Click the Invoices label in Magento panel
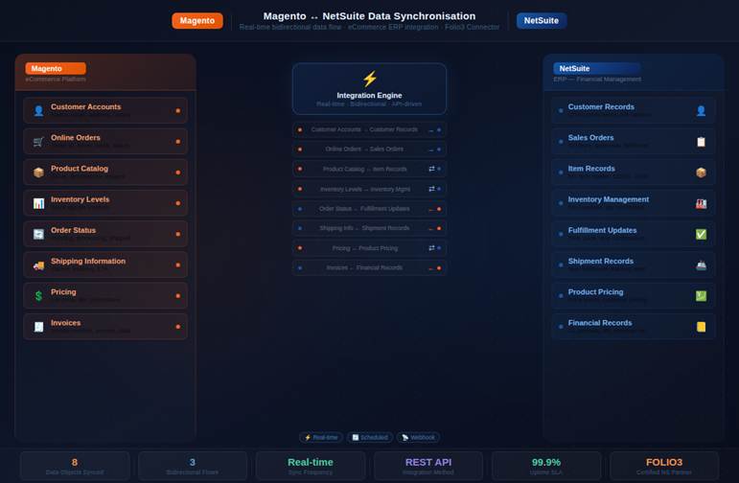 point(65,323)
